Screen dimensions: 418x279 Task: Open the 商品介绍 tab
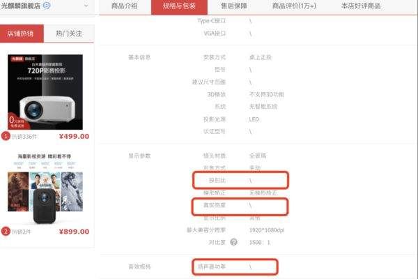click(x=125, y=6)
